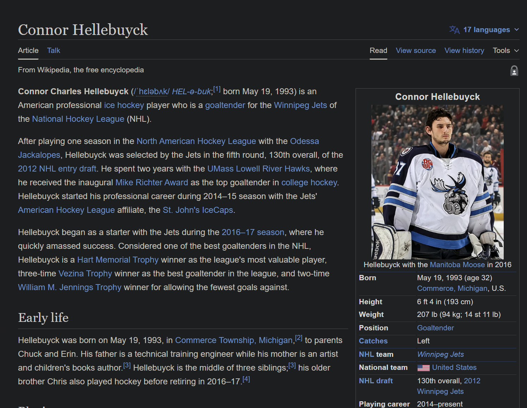Jump to citation reference [1]

[x=217, y=89]
